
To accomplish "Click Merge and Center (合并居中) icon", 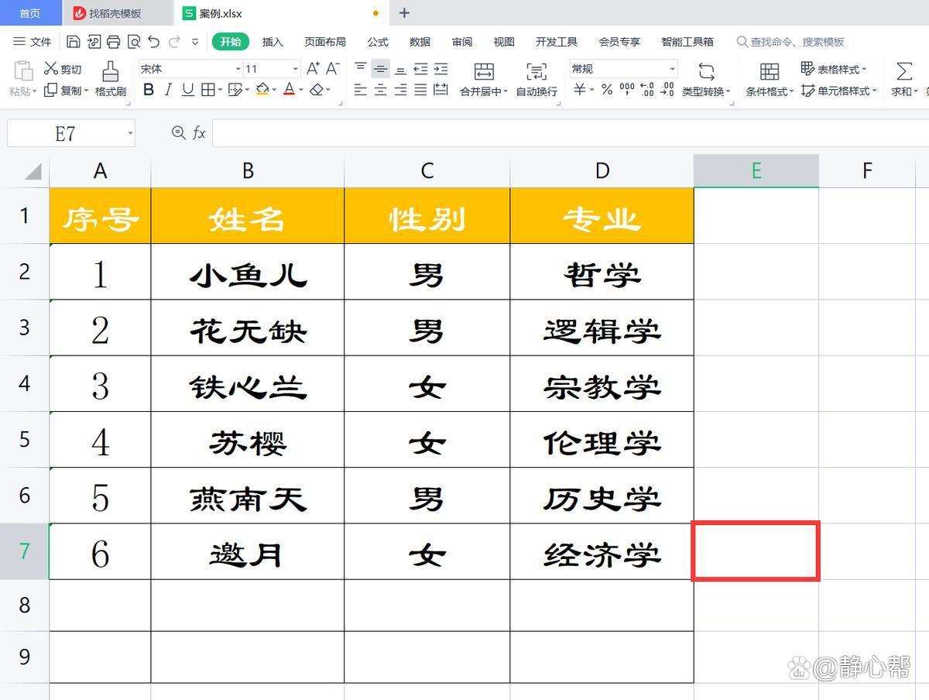I will point(484,71).
